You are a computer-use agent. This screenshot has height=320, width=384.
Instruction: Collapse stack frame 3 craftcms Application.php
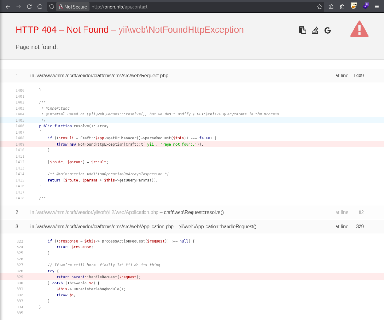(x=192, y=227)
